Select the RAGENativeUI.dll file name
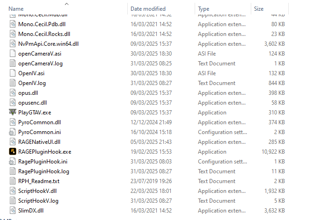The width and height of the screenshot is (313, 220). click(39, 142)
